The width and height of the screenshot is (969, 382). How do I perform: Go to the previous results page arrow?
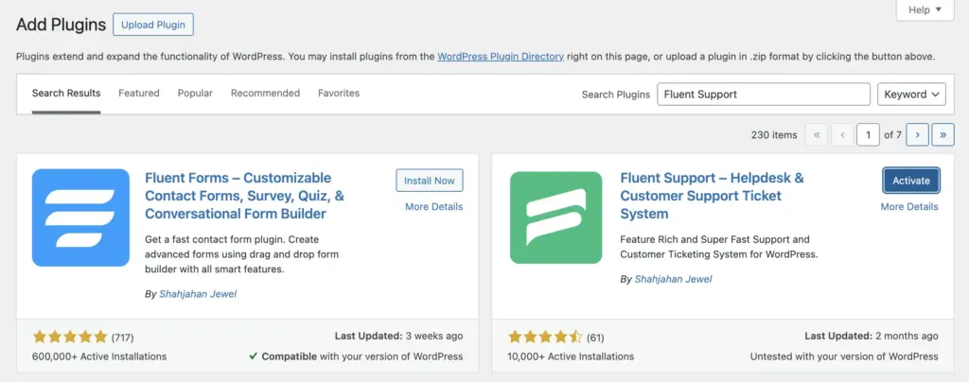[841, 134]
